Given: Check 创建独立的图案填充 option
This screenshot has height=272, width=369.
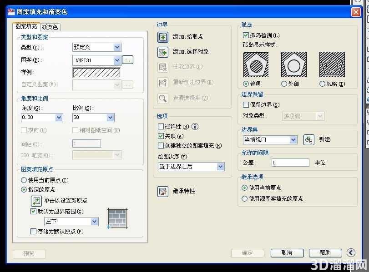Looking at the screenshot, I should coord(161,146).
